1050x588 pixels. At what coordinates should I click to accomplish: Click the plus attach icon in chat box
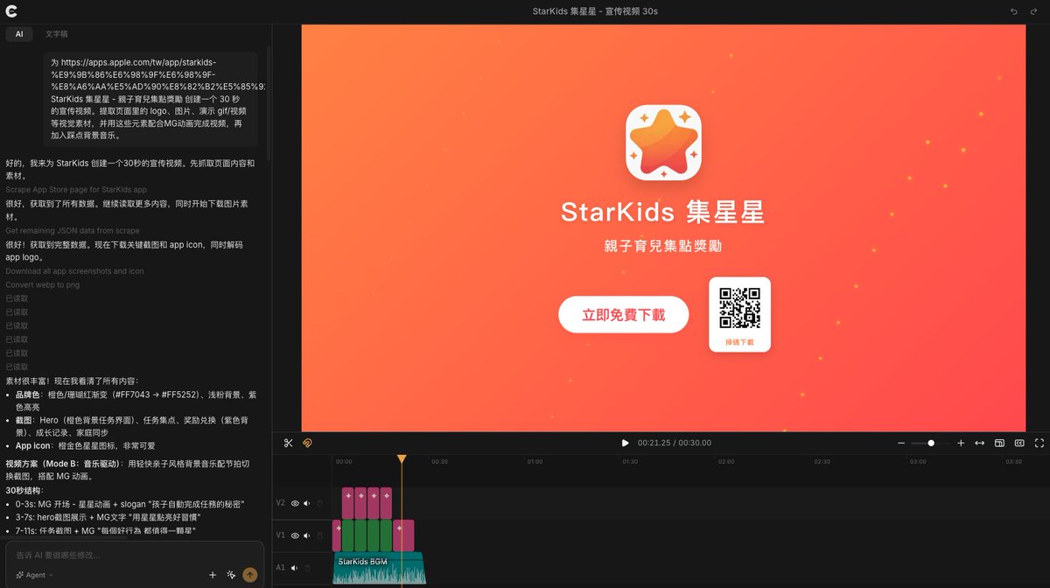(x=213, y=575)
